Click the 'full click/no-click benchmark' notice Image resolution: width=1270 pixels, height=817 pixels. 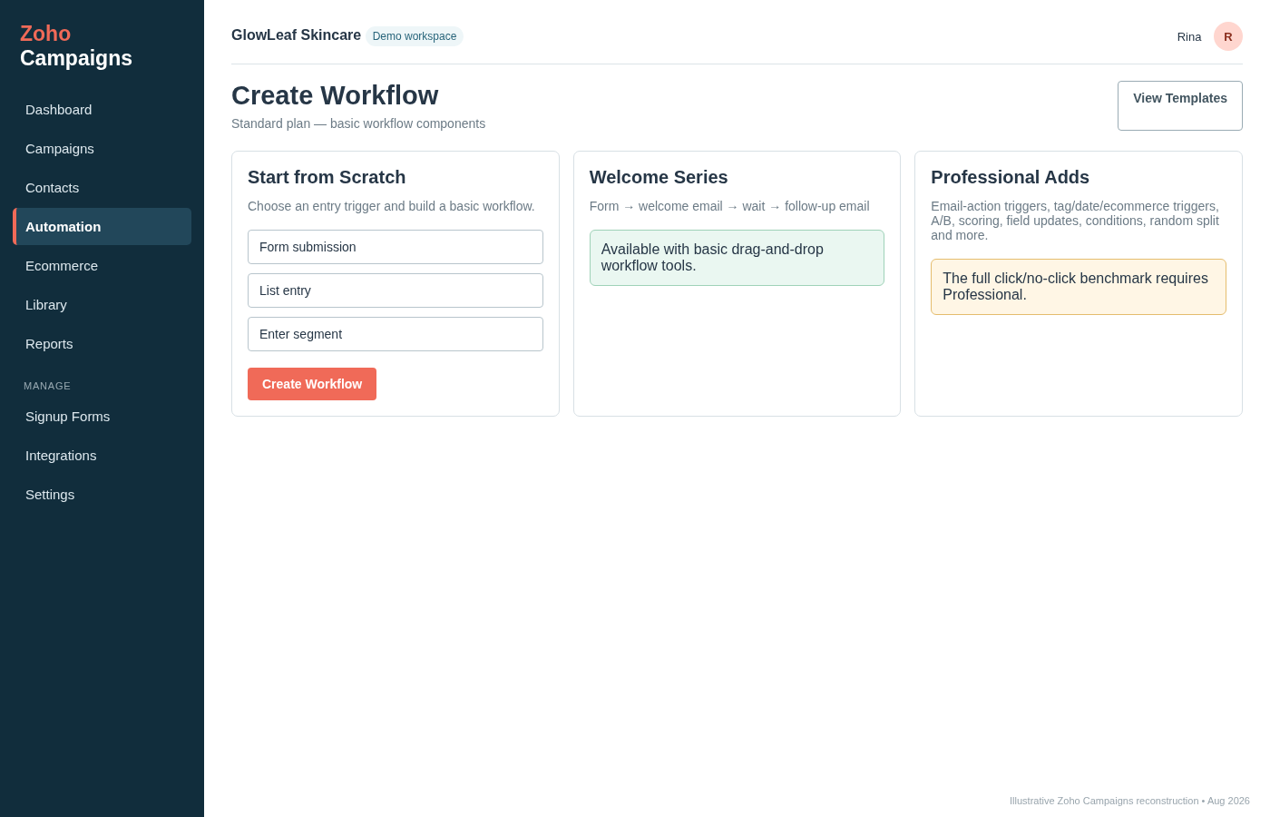click(x=1079, y=287)
